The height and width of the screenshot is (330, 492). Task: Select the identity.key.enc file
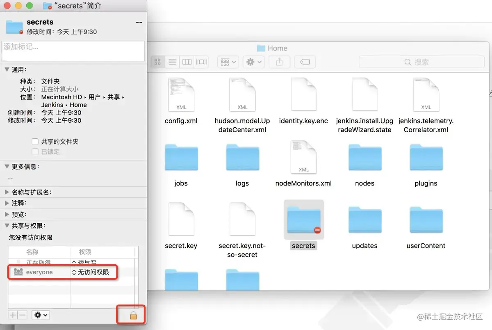point(303,94)
